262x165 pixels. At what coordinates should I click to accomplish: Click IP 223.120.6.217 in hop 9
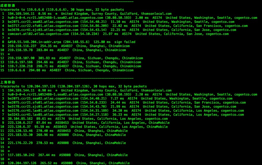(x=20, y=123)
